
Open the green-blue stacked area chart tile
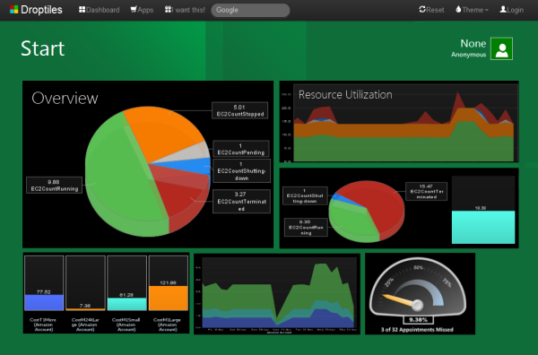(277, 294)
